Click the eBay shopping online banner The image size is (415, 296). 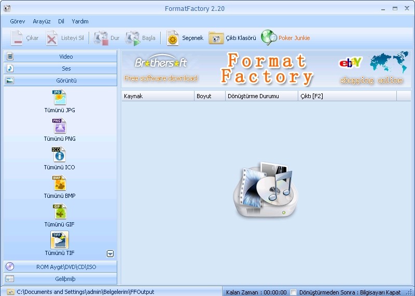point(374,69)
